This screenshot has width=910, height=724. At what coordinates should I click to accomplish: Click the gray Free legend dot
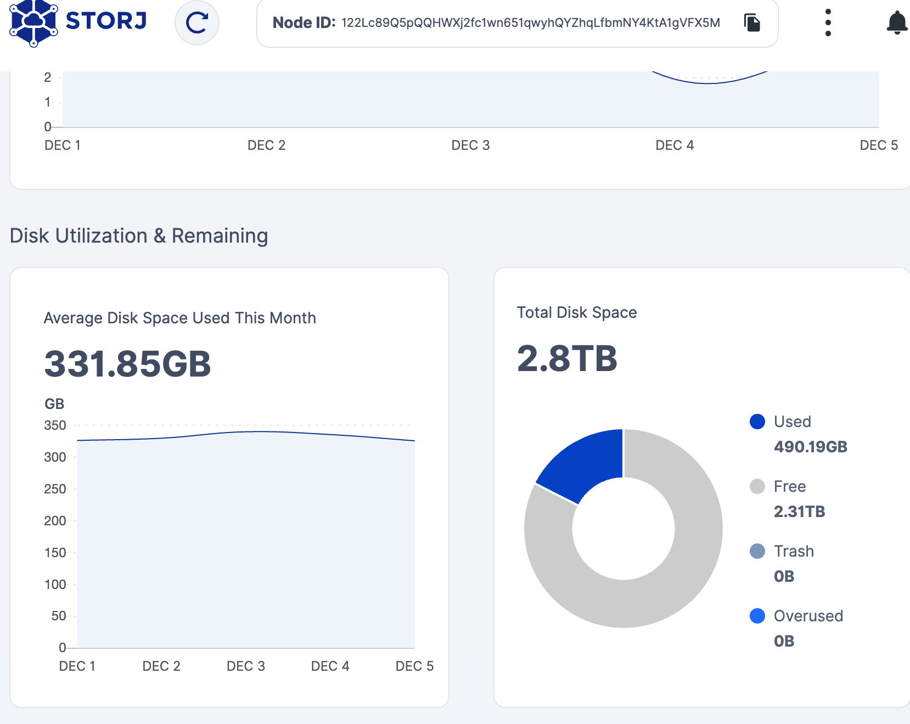point(757,486)
